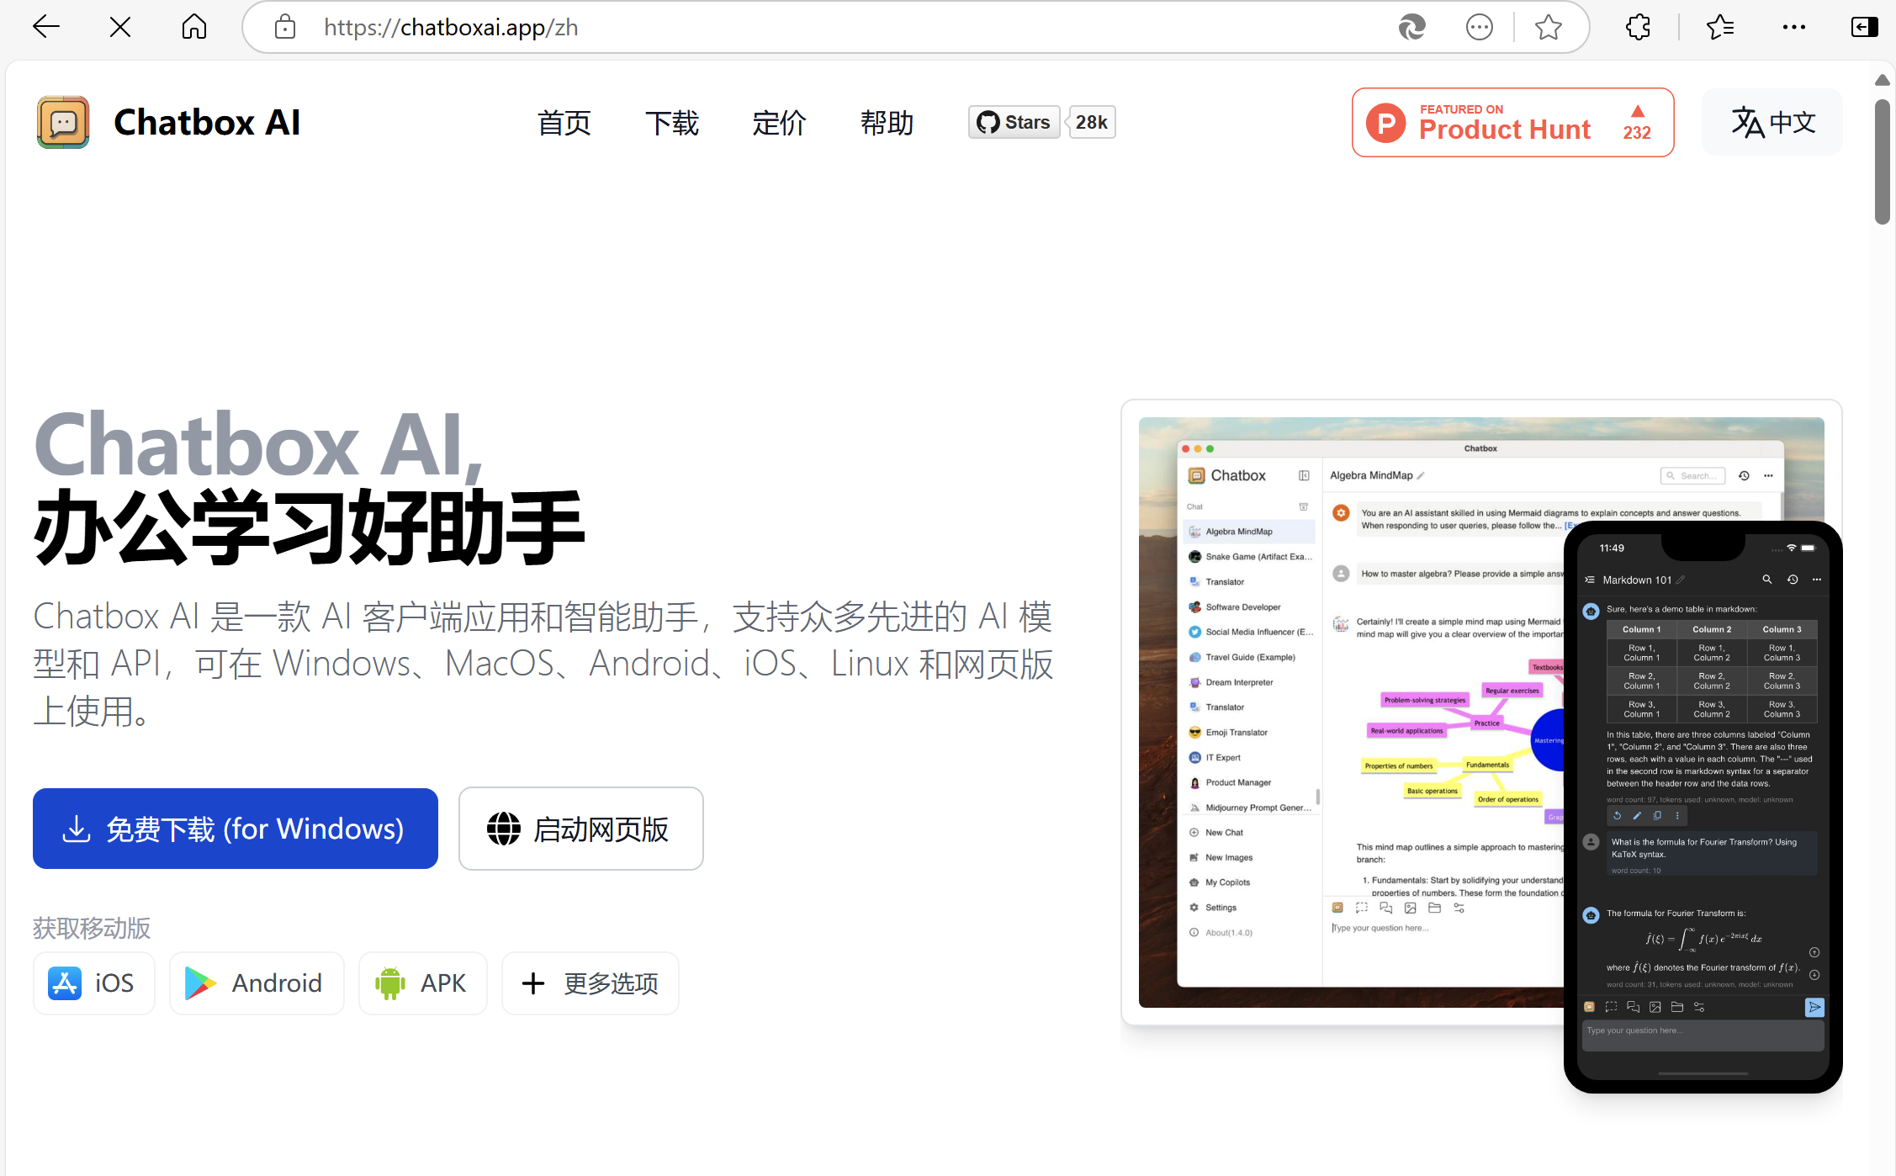This screenshot has width=1896, height=1176.
Task: Click the page vertical scrollbar thumb
Action: [x=1883, y=160]
